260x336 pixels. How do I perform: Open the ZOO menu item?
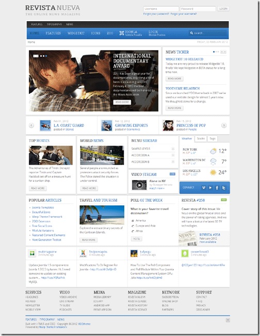(110, 33)
